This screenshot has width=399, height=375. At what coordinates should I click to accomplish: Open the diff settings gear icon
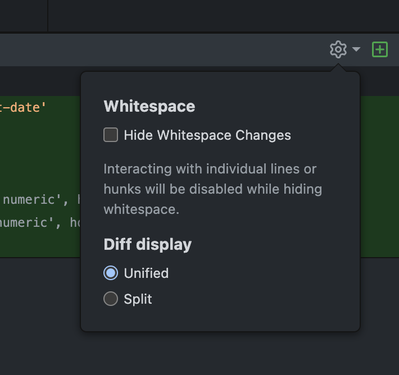338,49
